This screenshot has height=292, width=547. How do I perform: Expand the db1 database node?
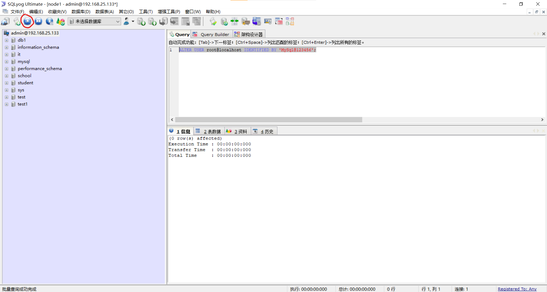point(7,40)
